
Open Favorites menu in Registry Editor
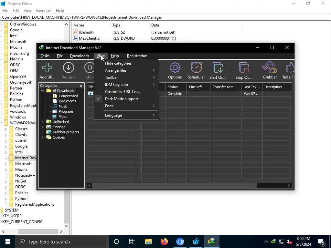coord(44,11)
